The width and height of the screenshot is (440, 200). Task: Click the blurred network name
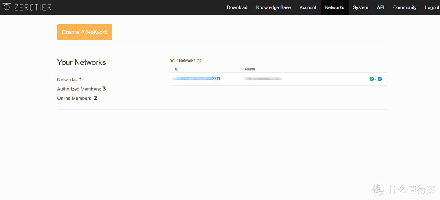click(263, 79)
